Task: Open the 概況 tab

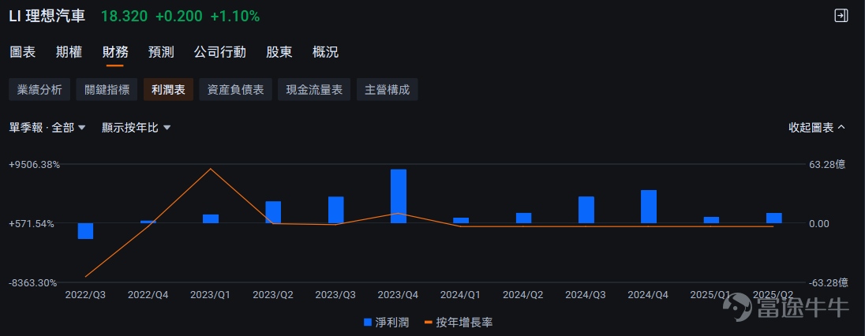Action: coord(325,52)
